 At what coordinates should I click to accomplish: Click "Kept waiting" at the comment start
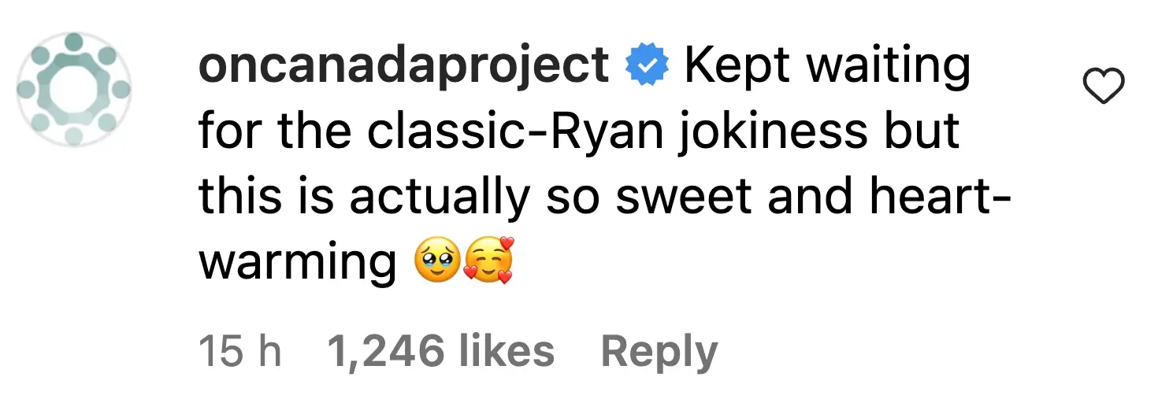(826, 66)
